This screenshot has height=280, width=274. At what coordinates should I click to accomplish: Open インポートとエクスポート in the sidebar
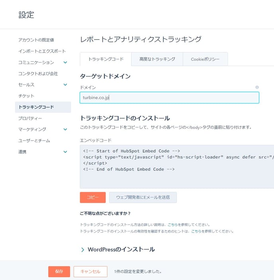pyautogui.click(x=42, y=51)
